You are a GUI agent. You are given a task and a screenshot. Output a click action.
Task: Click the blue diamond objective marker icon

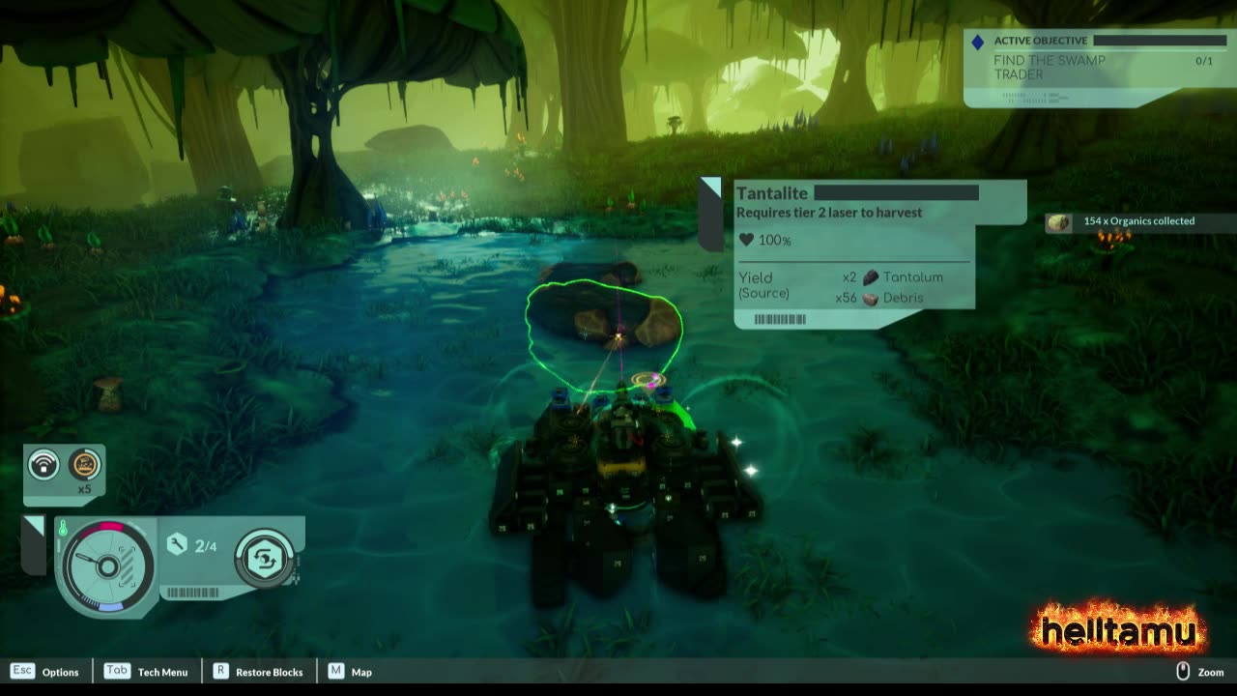977,42
